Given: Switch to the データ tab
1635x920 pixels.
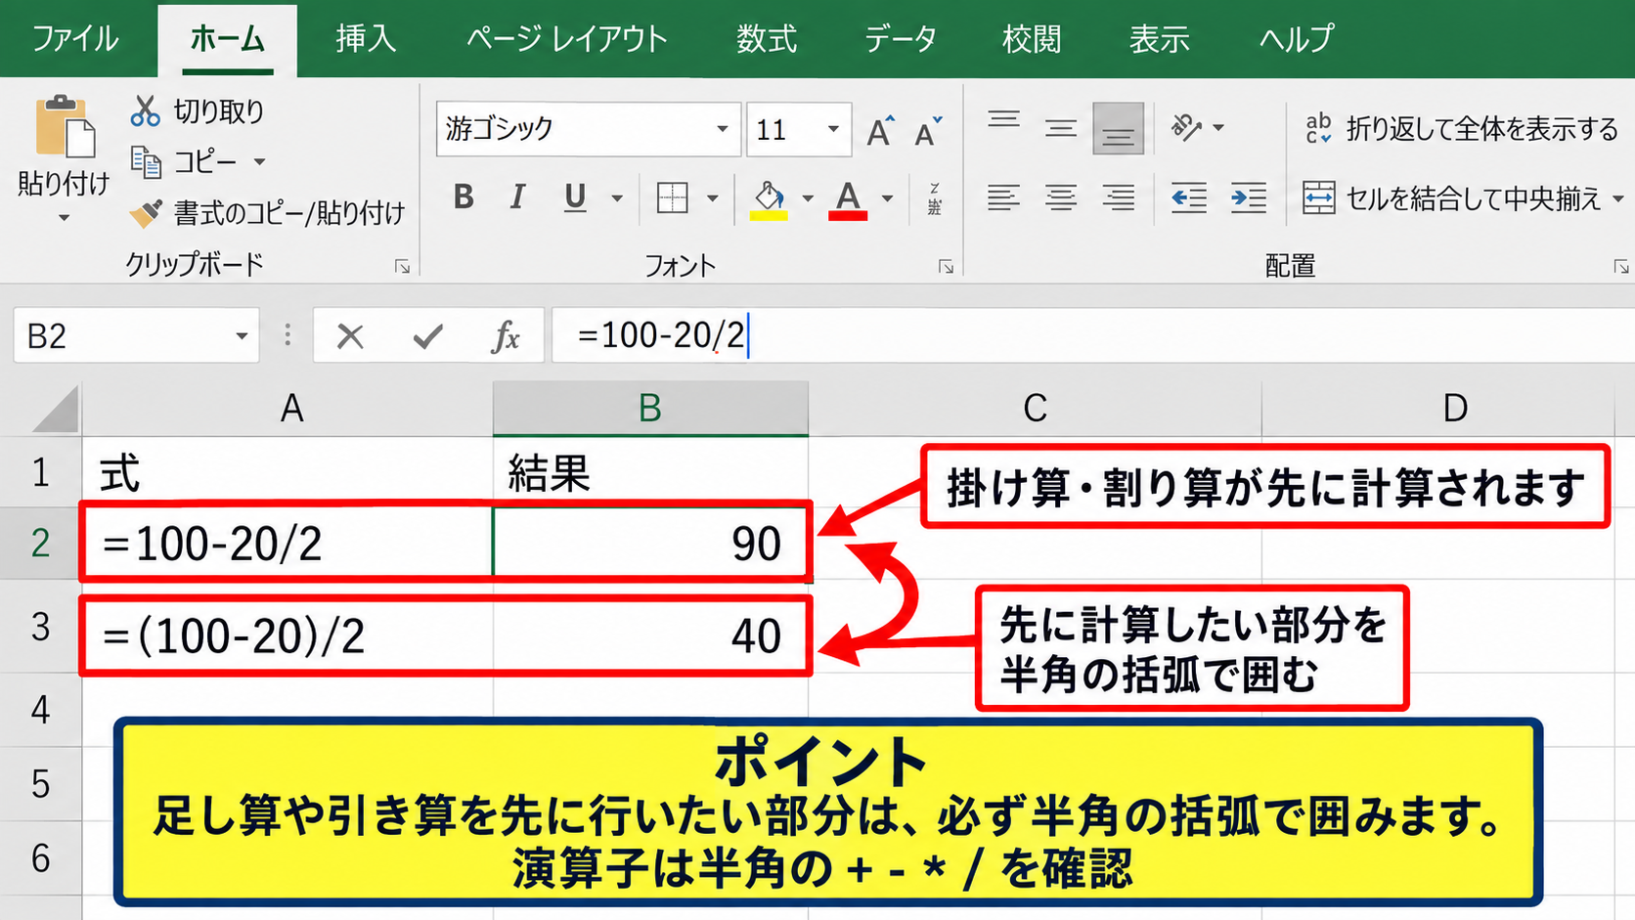Looking at the screenshot, I should tap(901, 39).
